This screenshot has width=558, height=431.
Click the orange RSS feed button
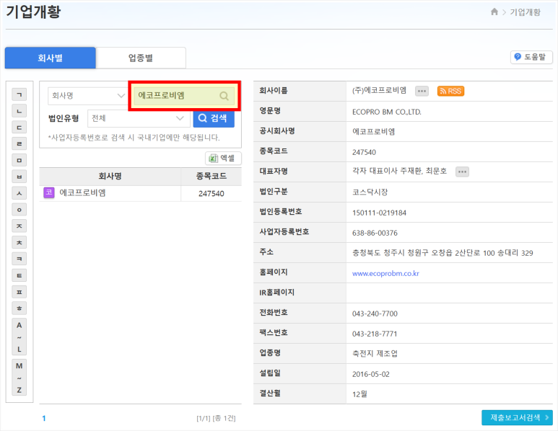pyautogui.click(x=450, y=91)
